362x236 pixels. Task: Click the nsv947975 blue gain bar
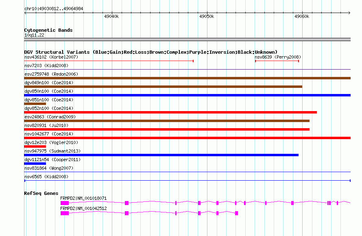click(161, 155)
